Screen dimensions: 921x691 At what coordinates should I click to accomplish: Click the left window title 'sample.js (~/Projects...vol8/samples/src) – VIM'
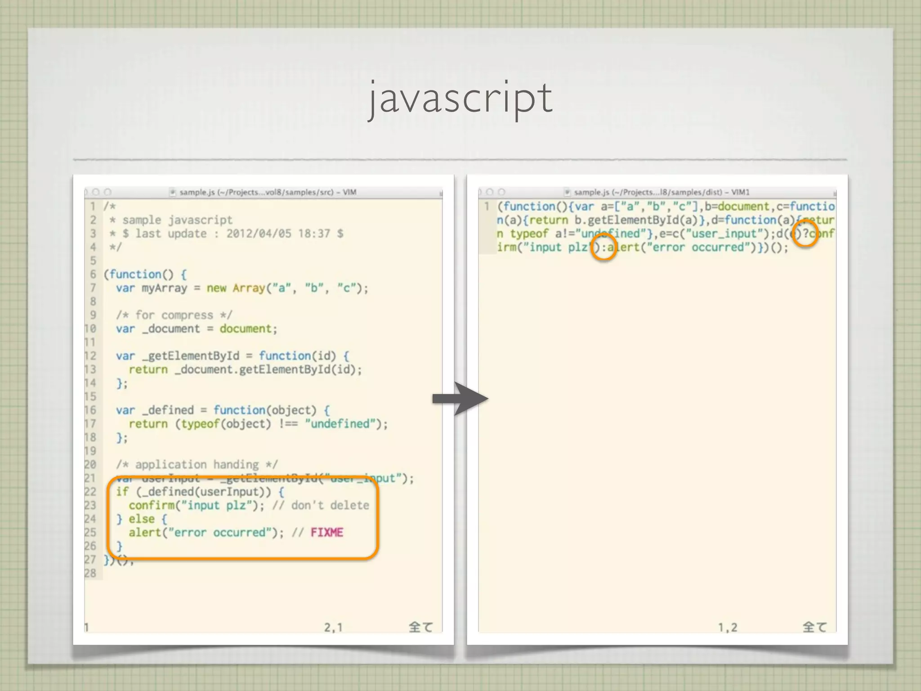pos(268,192)
